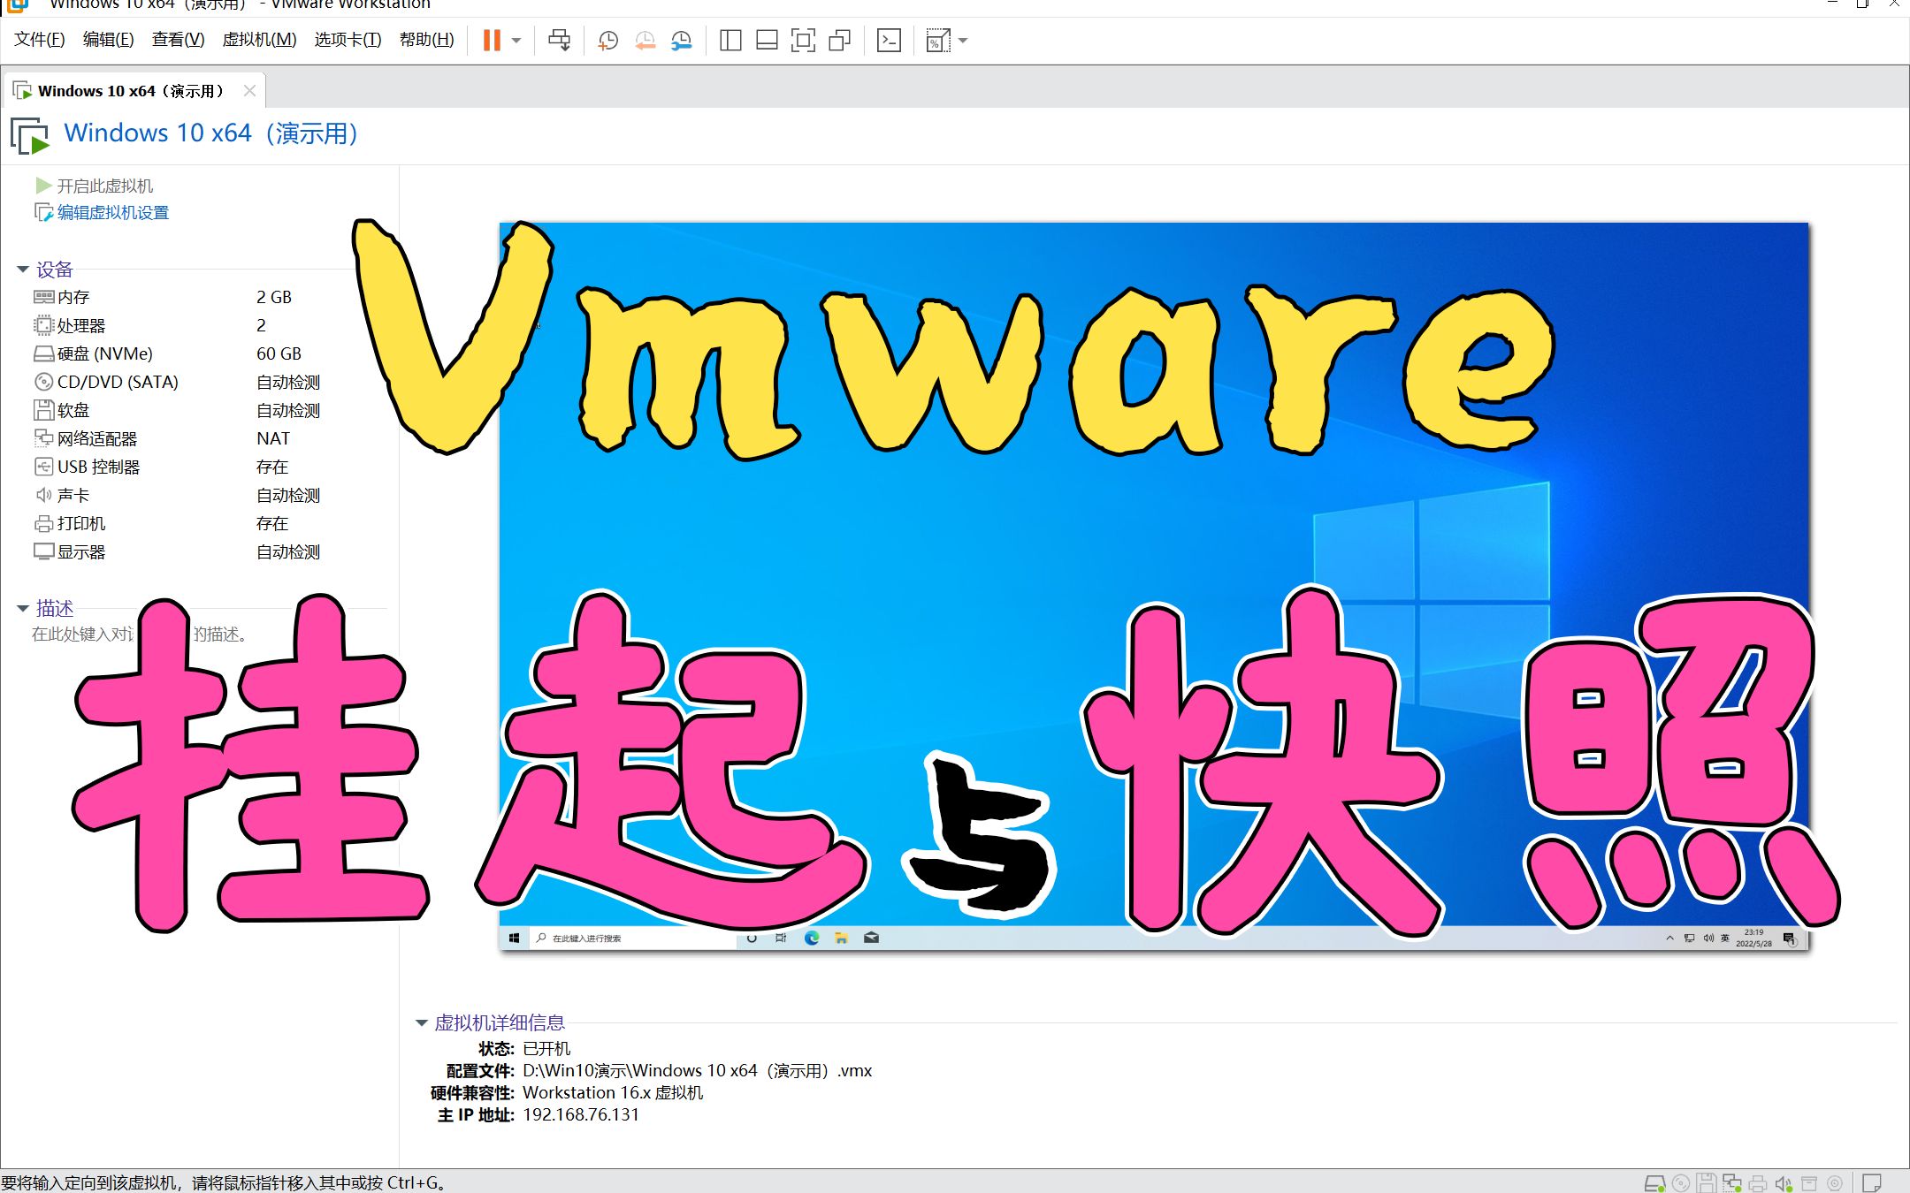Open the Mail app in the guest taskbar

[x=871, y=938]
